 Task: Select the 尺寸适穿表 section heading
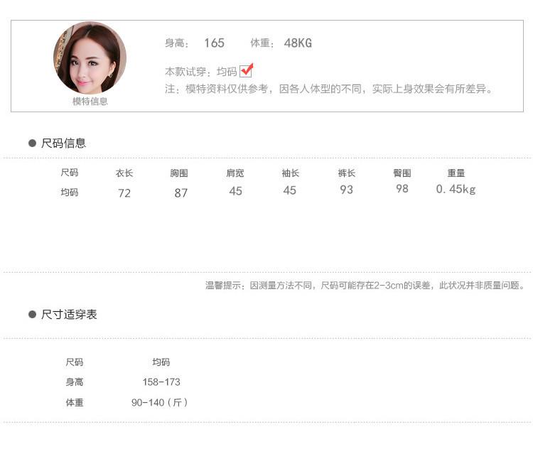coord(69,314)
